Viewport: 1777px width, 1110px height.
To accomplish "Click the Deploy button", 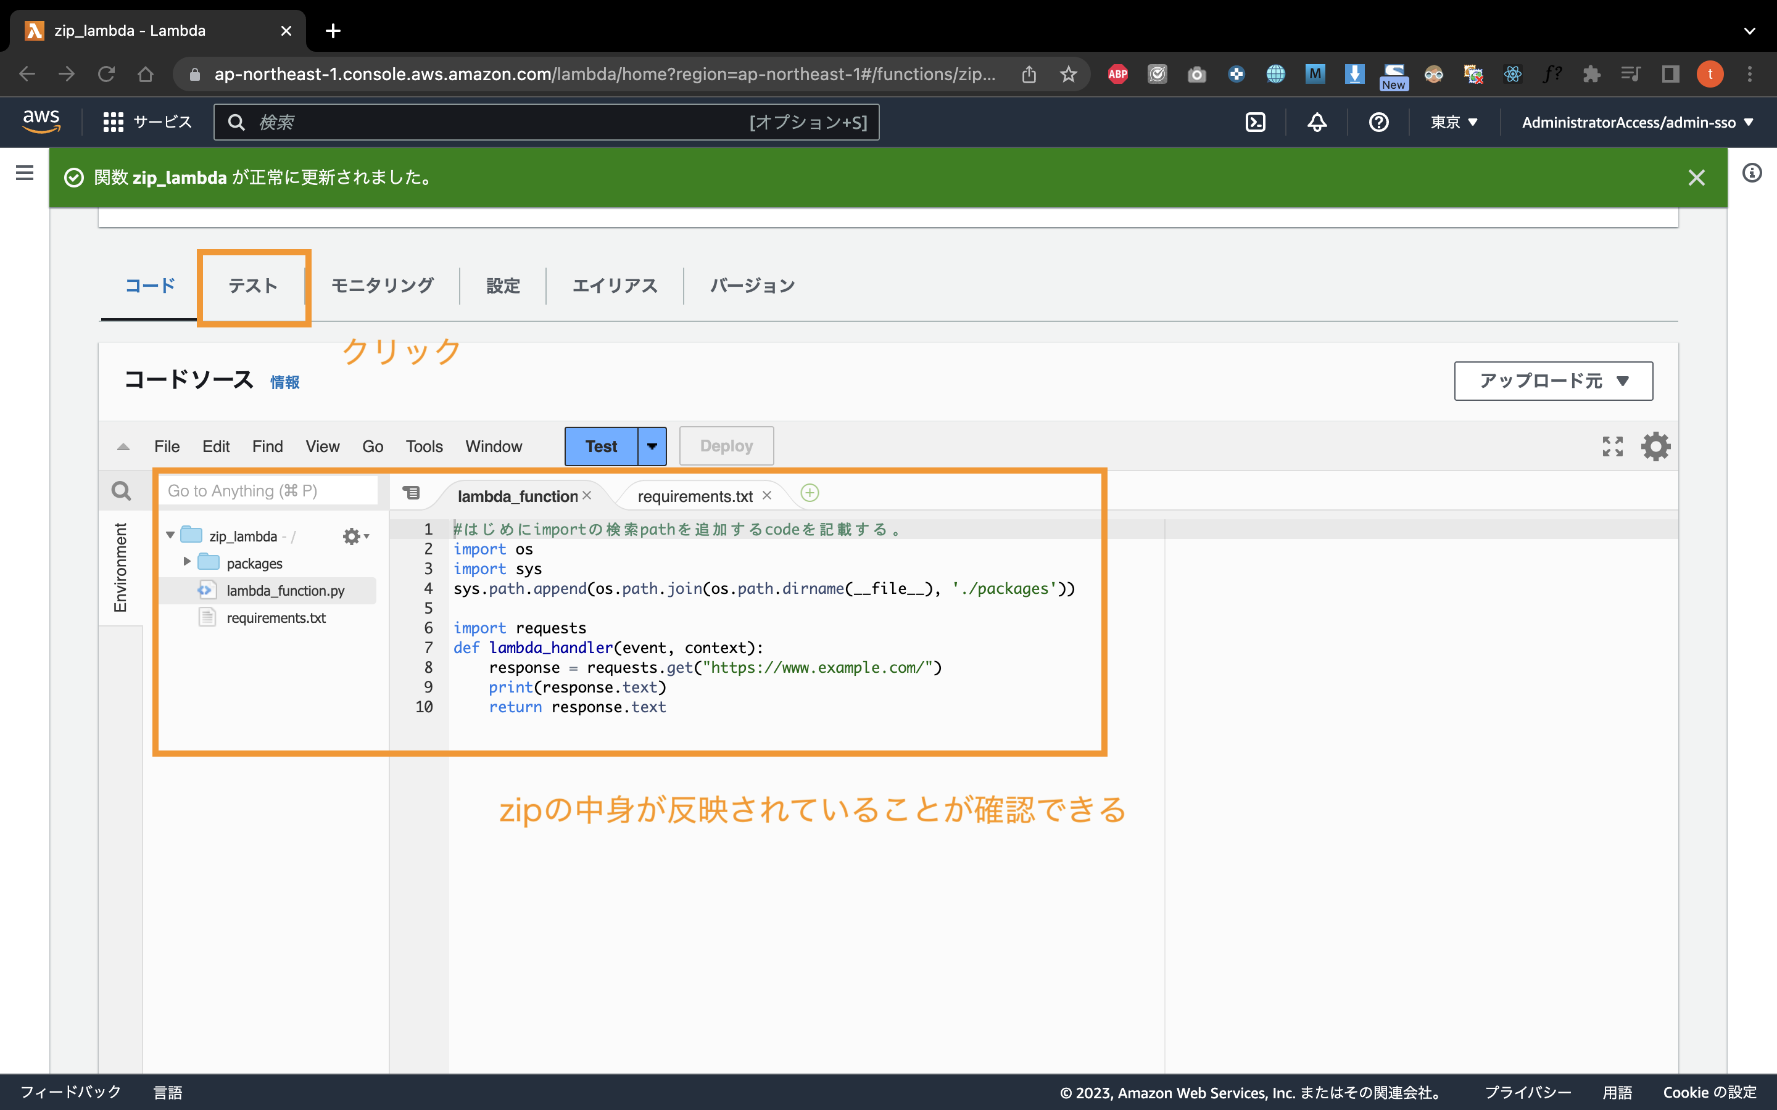I will click(x=726, y=446).
